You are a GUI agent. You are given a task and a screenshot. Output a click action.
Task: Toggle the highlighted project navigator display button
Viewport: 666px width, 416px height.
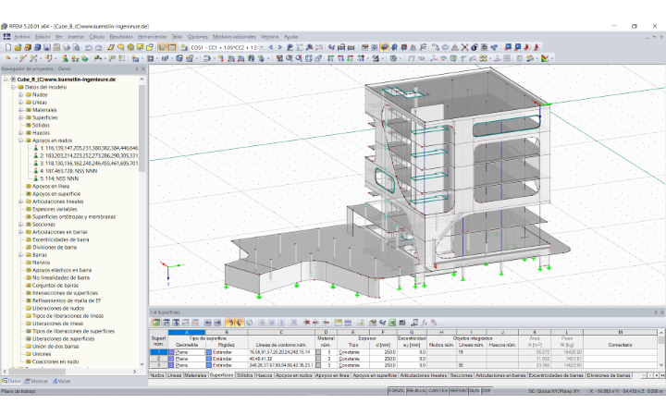click(162, 47)
